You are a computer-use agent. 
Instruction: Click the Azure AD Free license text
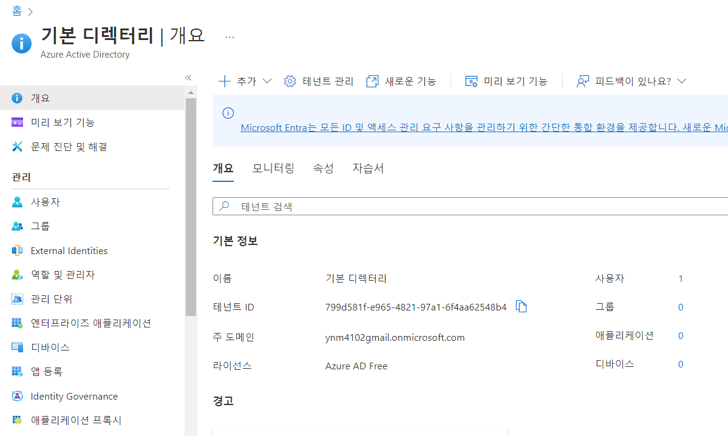pyautogui.click(x=356, y=366)
